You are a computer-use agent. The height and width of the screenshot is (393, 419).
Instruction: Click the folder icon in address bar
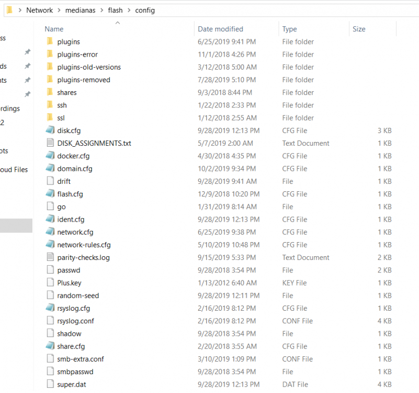[x=9, y=10]
